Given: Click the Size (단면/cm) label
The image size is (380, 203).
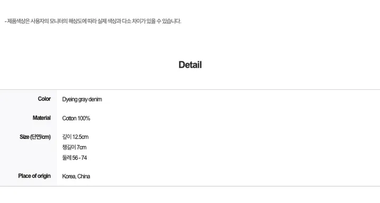Looking at the screenshot, I should [x=35, y=137].
